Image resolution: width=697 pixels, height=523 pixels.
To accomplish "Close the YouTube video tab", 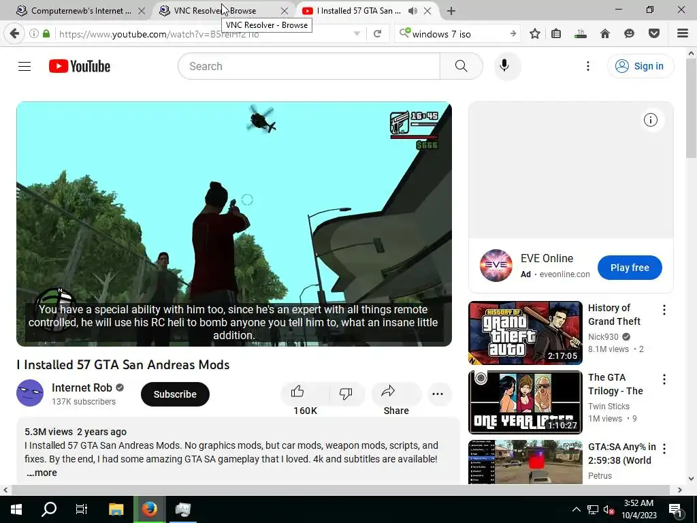I will coord(427,11).
